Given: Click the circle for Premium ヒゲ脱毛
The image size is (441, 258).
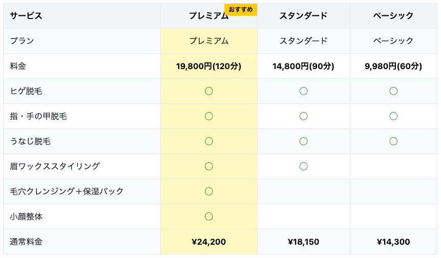Looking at the screenshot, I should (208, 91).
